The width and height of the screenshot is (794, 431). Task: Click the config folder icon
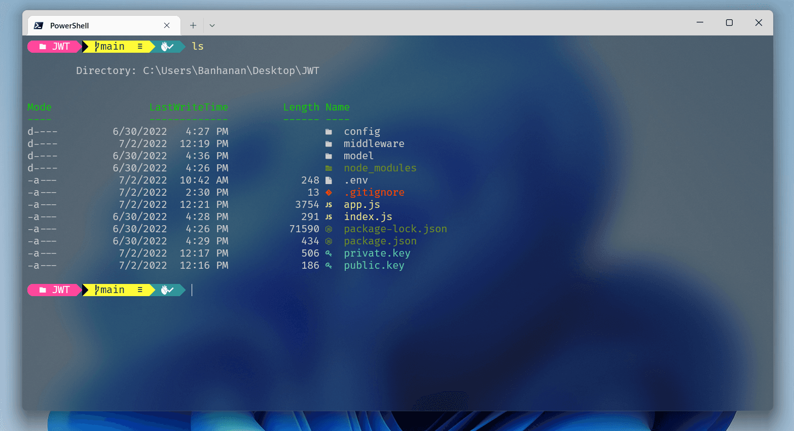click(x=329, y=132)
